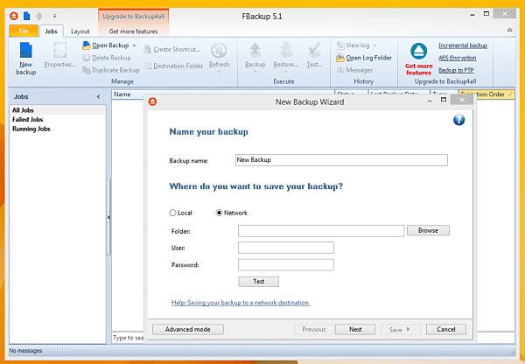Click the Type to search box
Viewport: 525px width, 364px height.
click(129, 338)
